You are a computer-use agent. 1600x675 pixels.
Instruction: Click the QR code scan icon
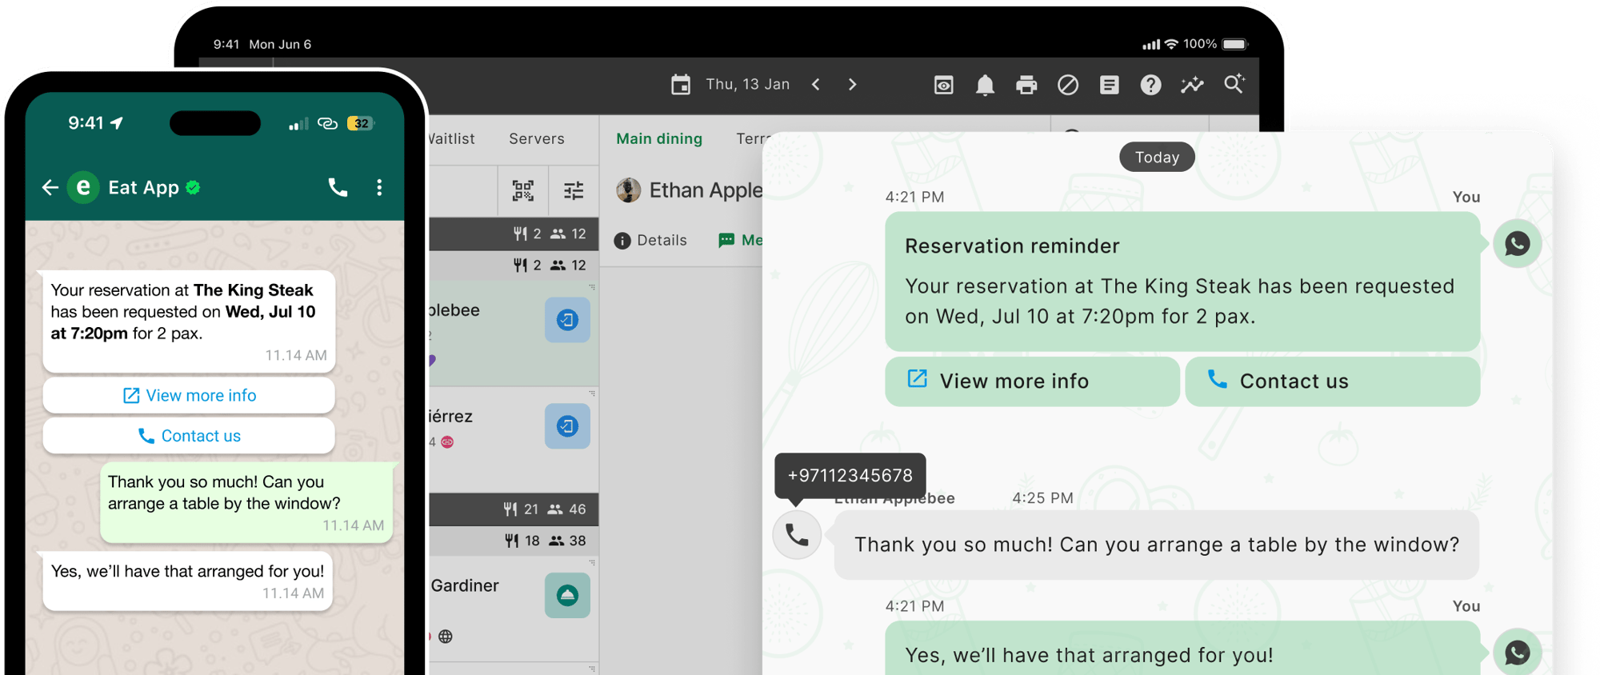click(x=523, y=190)
